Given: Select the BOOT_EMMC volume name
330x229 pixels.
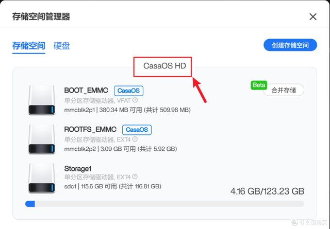Looking at the screenshot, I should click(86, 91).
